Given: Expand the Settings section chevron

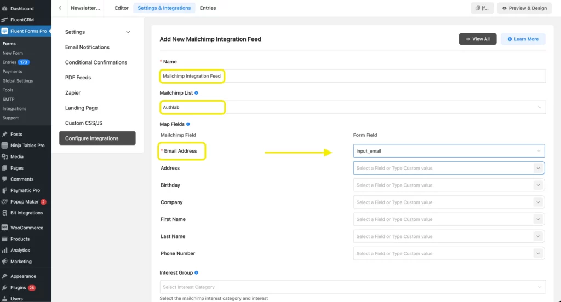Looking at the screenshot, I should [x=128, y=32].
